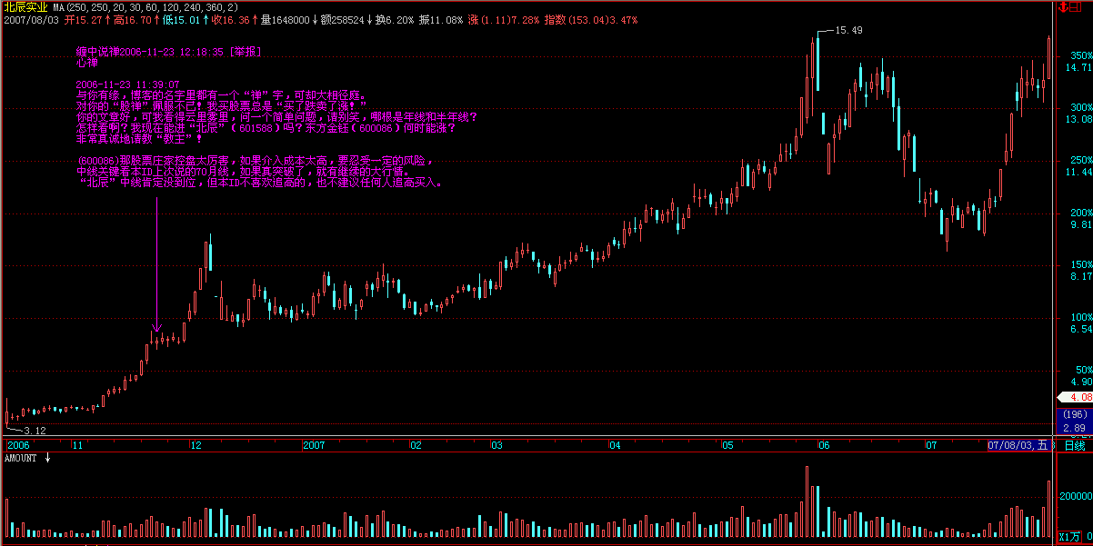The width and height of the screenshot is (1093, 546).
Task: Click the AMOUNT panel label
Action: pos(21,459)
